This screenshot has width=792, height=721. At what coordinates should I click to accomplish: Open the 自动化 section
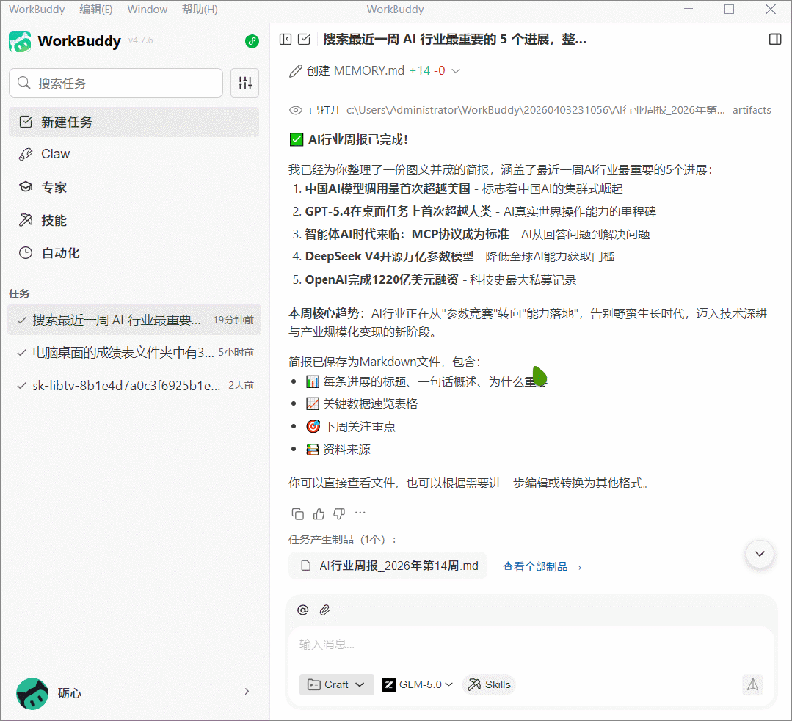pos(134,253)
